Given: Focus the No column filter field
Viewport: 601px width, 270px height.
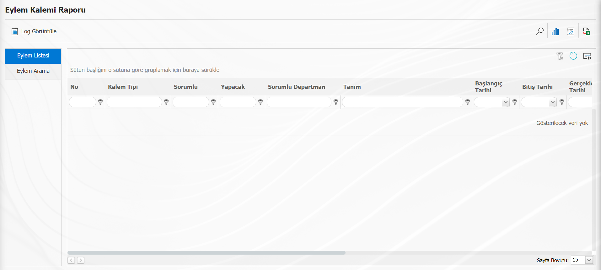Looking at the screenshot, I should click(x=83, y=102).
